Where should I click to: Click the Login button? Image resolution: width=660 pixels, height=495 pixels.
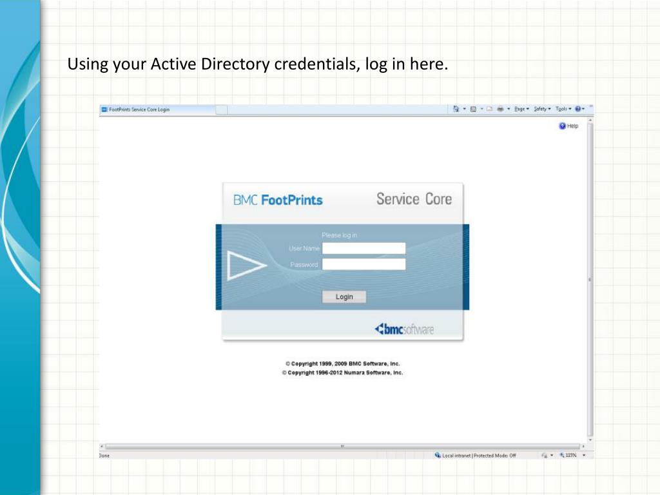tap(344, 296)
